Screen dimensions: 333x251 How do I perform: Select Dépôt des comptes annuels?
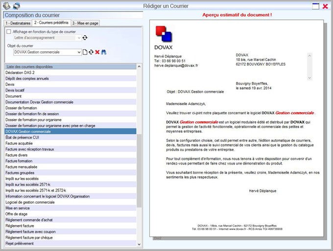[71, 79]
